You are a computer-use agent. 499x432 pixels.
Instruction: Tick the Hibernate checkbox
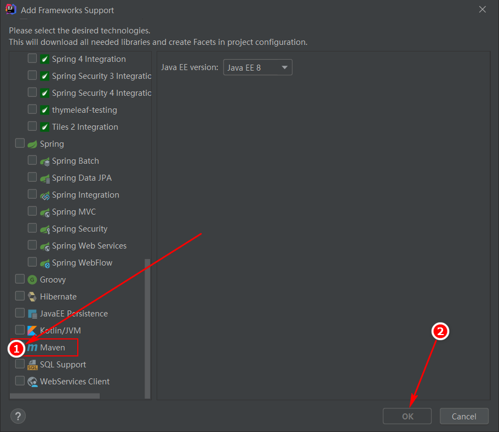[20, 296]
